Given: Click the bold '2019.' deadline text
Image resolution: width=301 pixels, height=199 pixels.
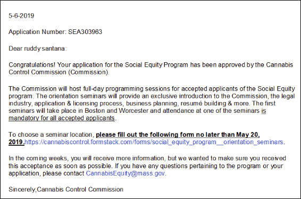Looking at the screenshot, I should pos(16,142).
